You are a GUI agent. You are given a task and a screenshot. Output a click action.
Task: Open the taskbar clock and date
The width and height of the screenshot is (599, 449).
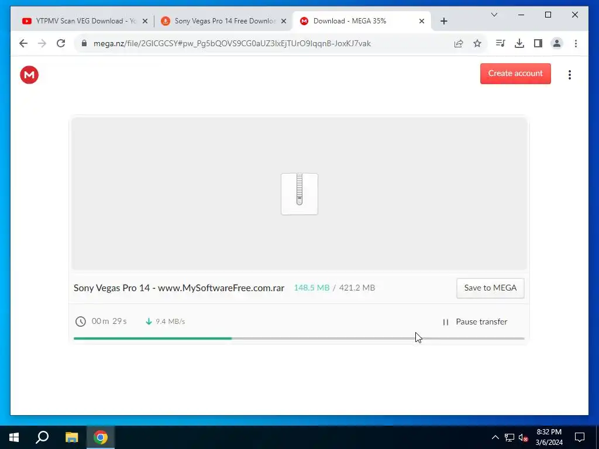pos(549,437)
